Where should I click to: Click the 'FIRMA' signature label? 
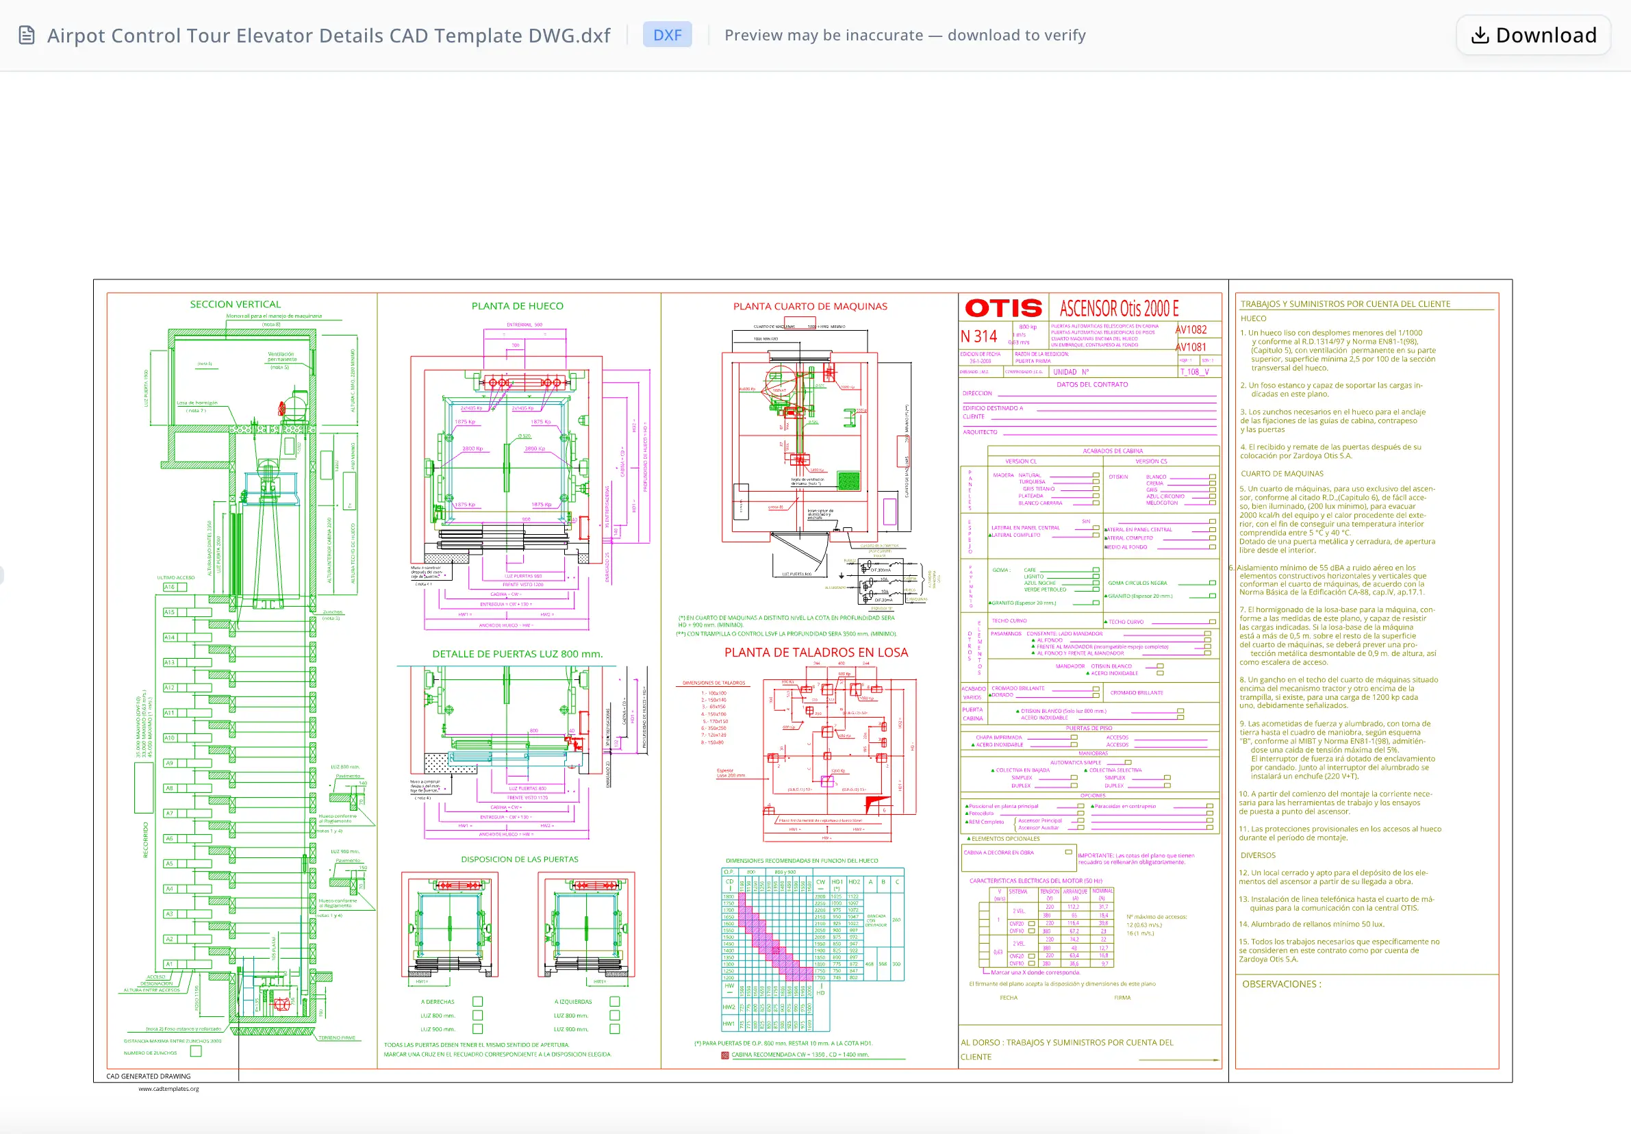(1122, 998)
